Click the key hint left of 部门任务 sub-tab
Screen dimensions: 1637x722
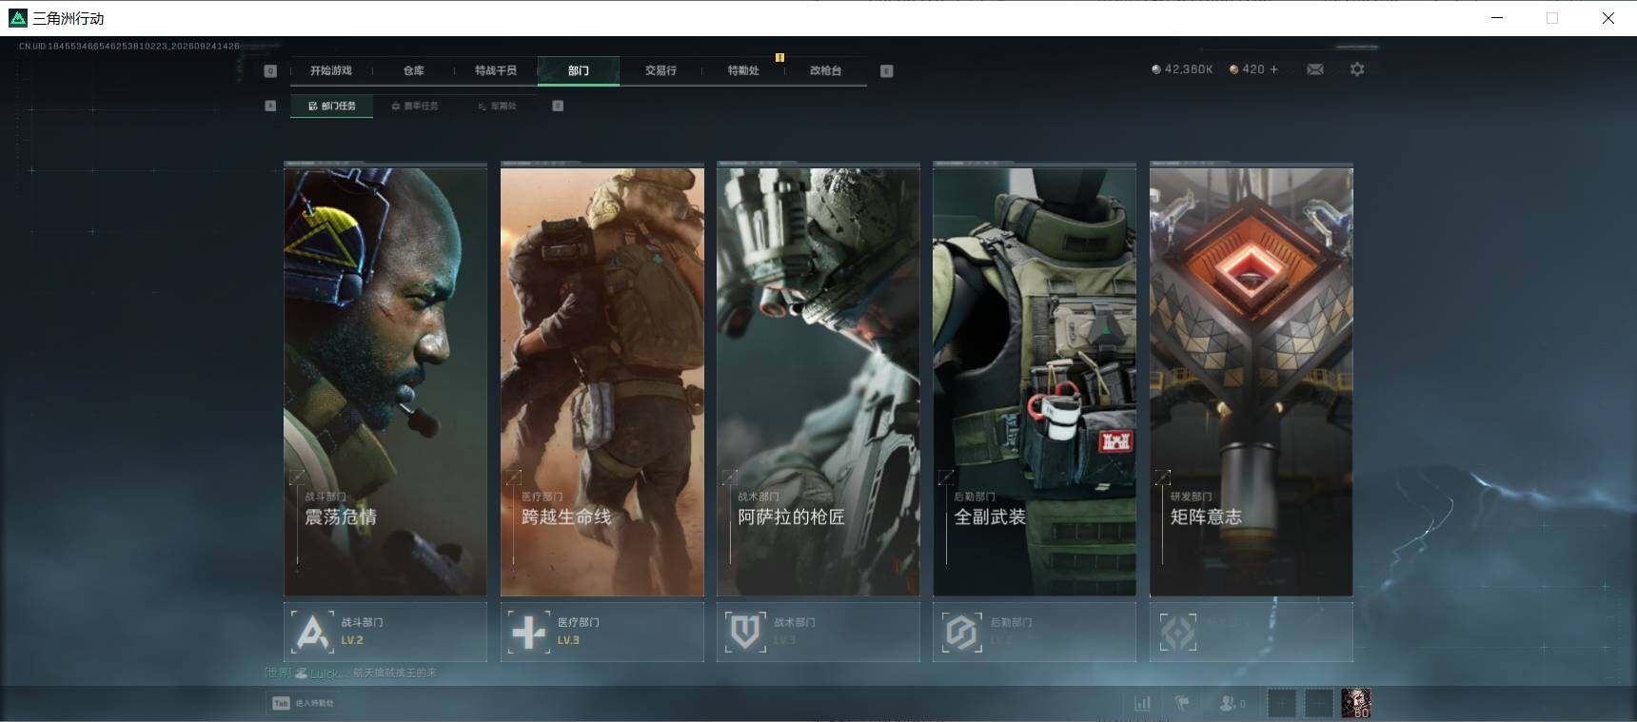[x=270, y=106]
